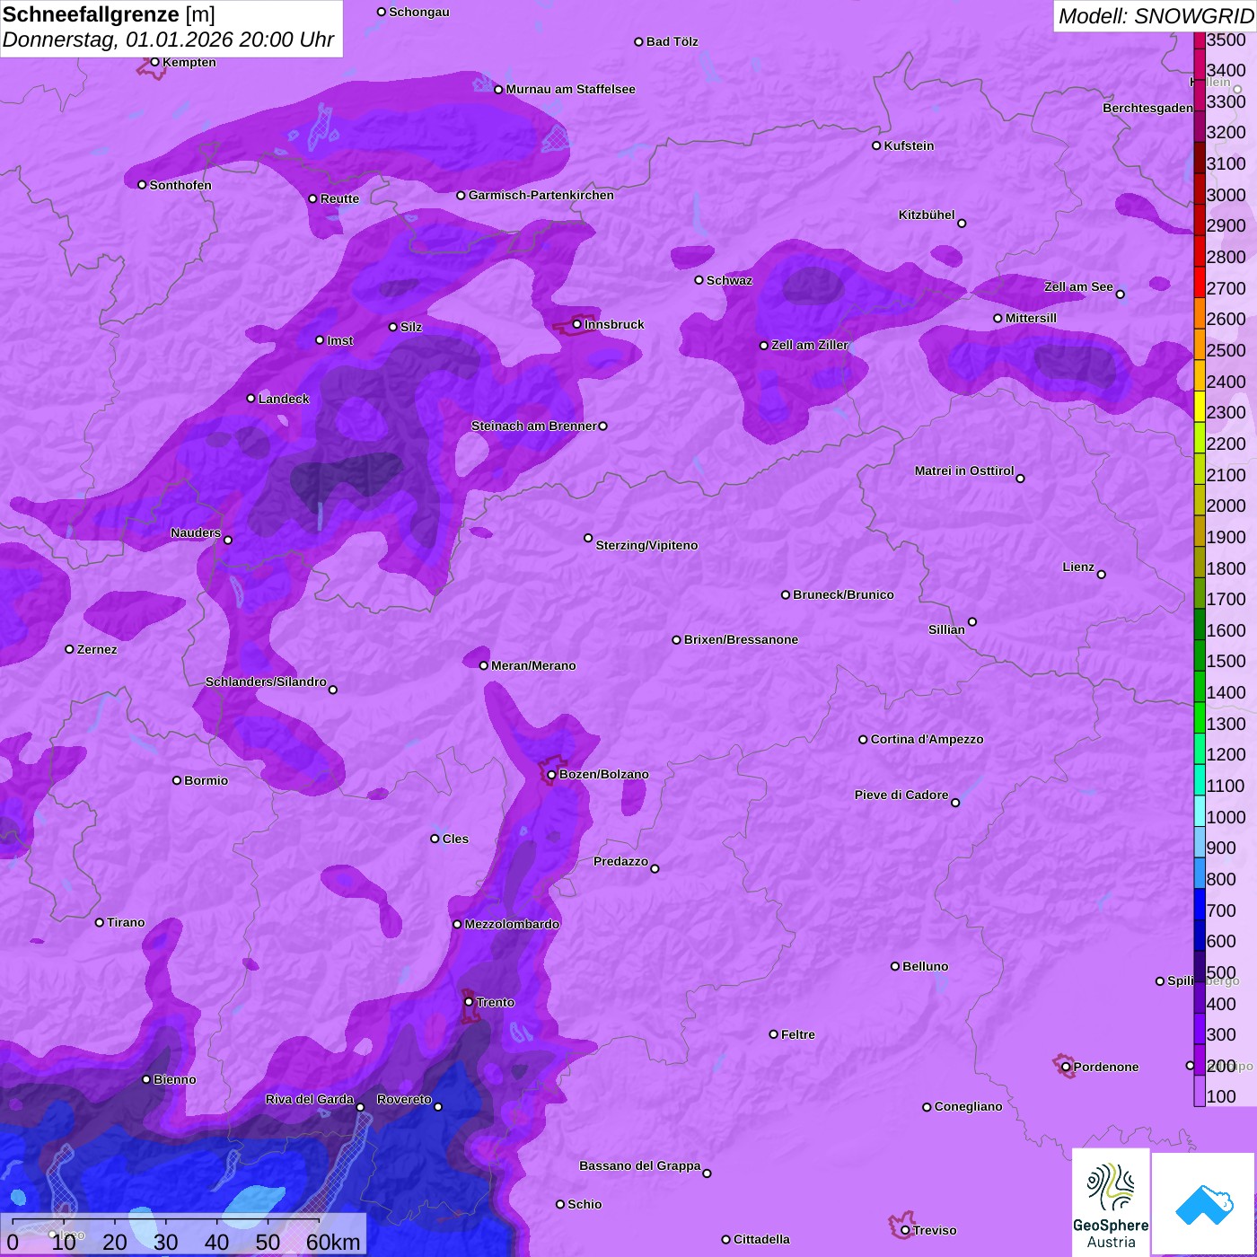
Task: Click the 'Reutte' label
Action: 339,198
